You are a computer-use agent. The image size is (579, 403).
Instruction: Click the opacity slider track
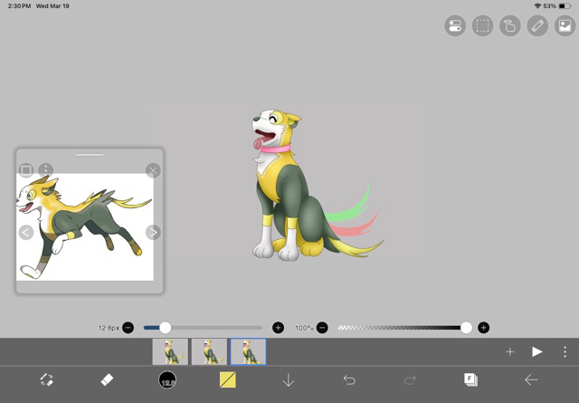[x=403, y=328]
